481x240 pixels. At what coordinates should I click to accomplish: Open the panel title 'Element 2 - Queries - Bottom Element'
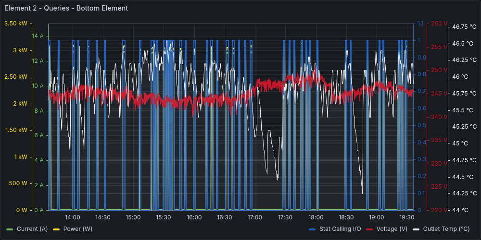[x=66, y=8]
